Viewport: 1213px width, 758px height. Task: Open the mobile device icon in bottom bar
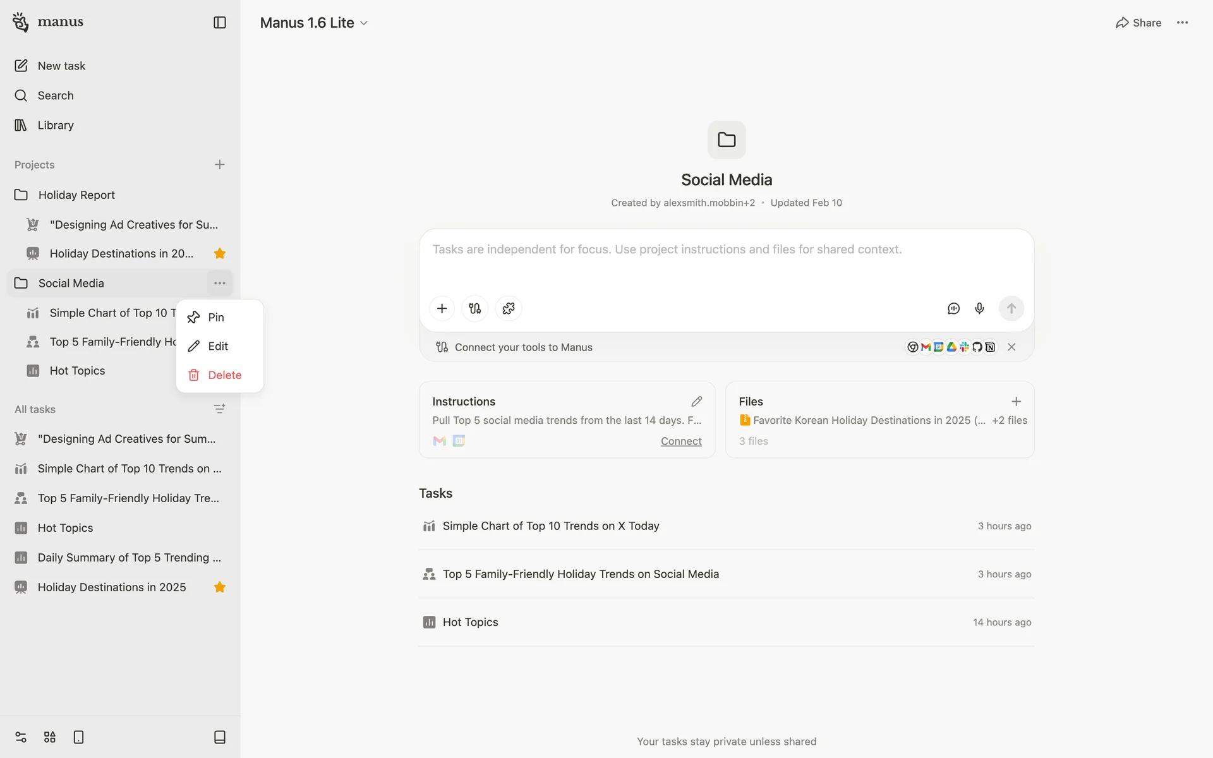(78, 737)
